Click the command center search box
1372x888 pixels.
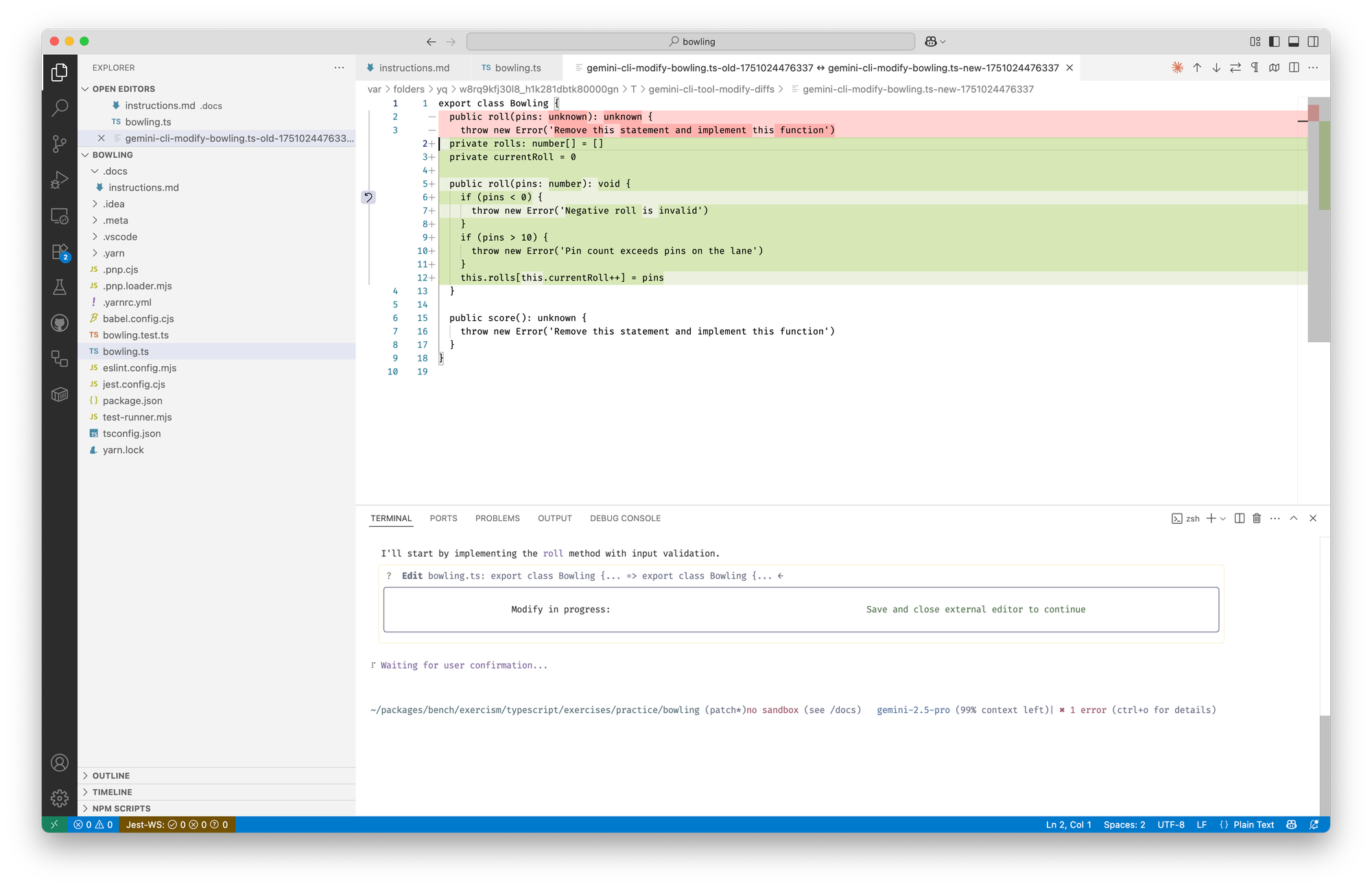click(x=691, y=42)
